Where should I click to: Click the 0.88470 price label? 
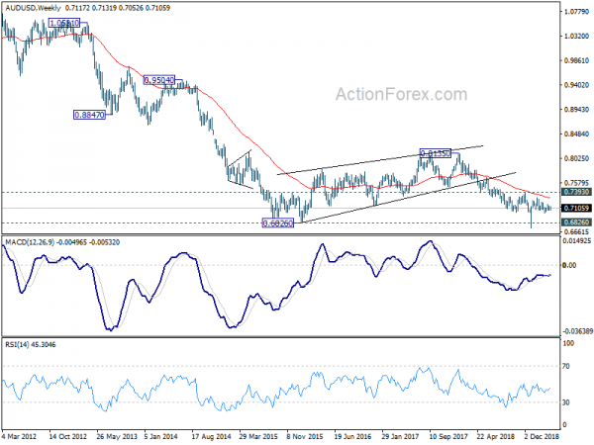click(89, 115)
